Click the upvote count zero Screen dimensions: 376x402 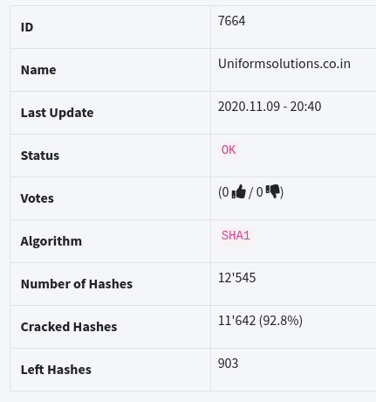(x=226, y=192)
